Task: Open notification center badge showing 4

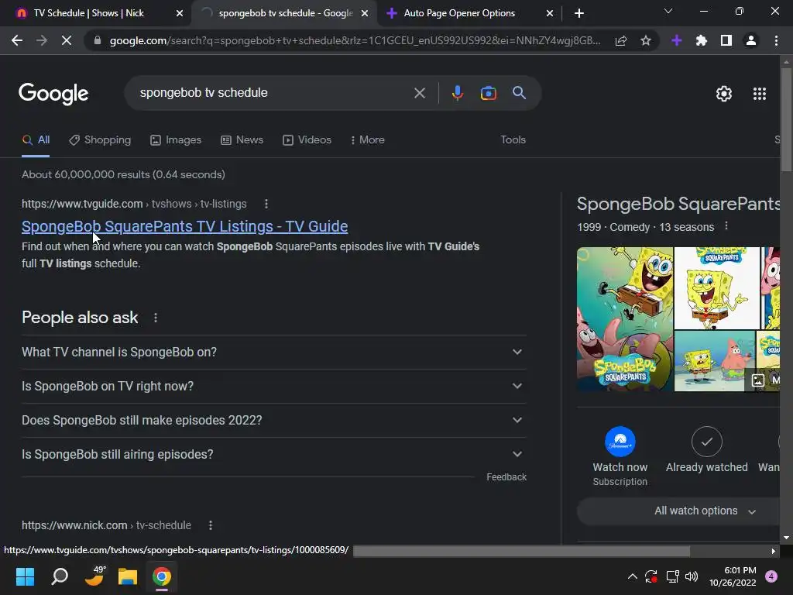Action: (x=771, y=576)
